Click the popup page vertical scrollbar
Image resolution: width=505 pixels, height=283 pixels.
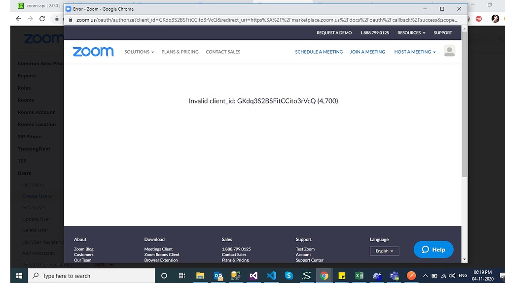[x=465, y=104]
